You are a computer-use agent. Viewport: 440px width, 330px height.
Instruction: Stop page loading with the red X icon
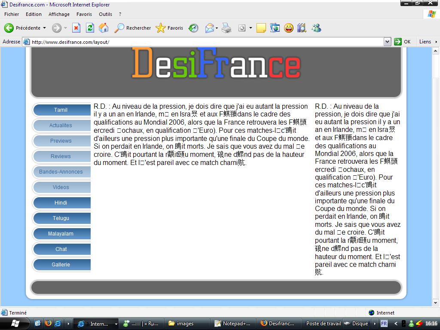click(x=76, y=28)
